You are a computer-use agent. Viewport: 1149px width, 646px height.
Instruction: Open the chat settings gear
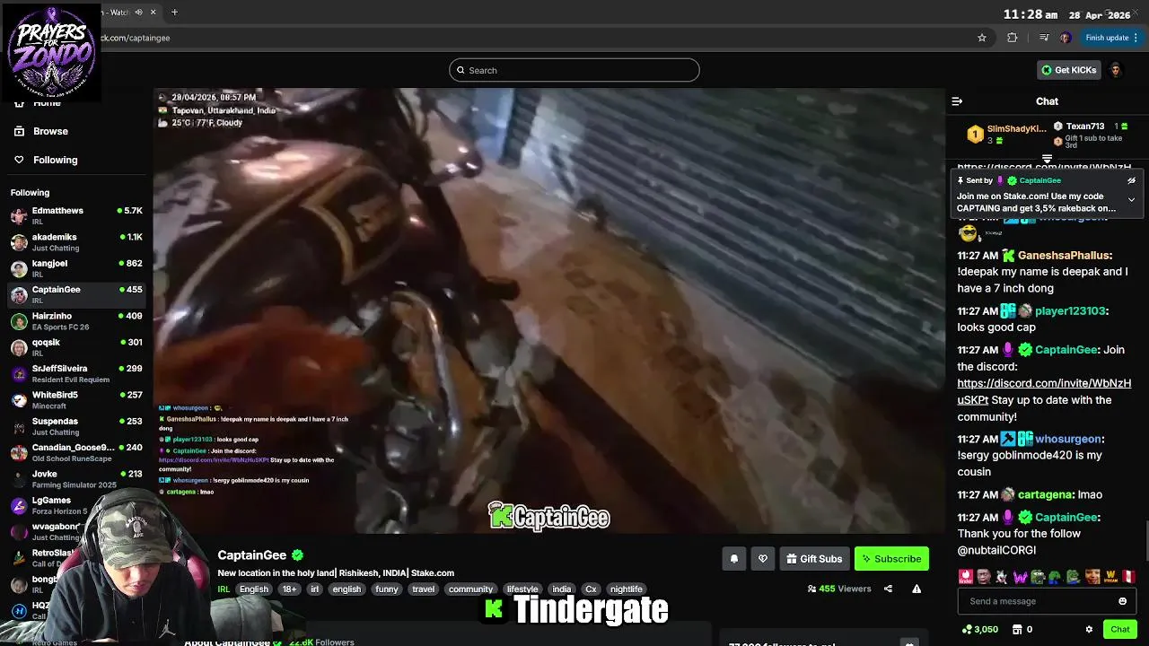point(1089,630)
